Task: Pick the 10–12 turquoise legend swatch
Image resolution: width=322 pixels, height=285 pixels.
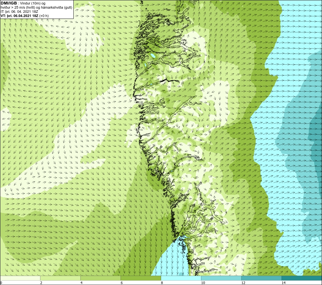Action: tap(221, 278)
